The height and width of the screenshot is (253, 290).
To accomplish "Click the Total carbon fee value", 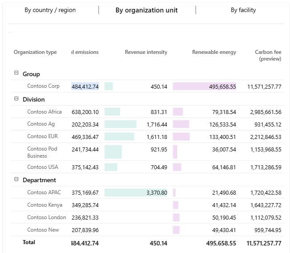I will [x=264, y=243].
